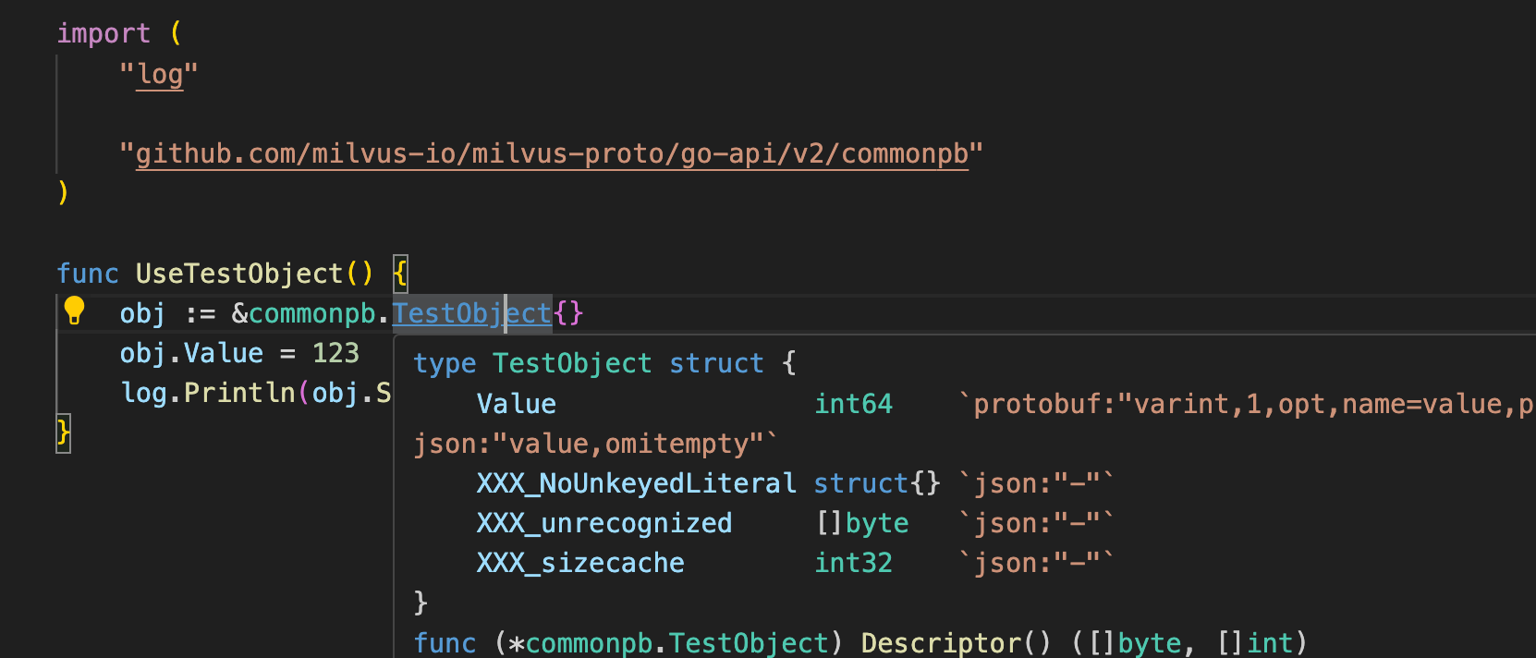Click the func keyword before UseTestObject
The image size is (1536, 658).
click(88, 274)
